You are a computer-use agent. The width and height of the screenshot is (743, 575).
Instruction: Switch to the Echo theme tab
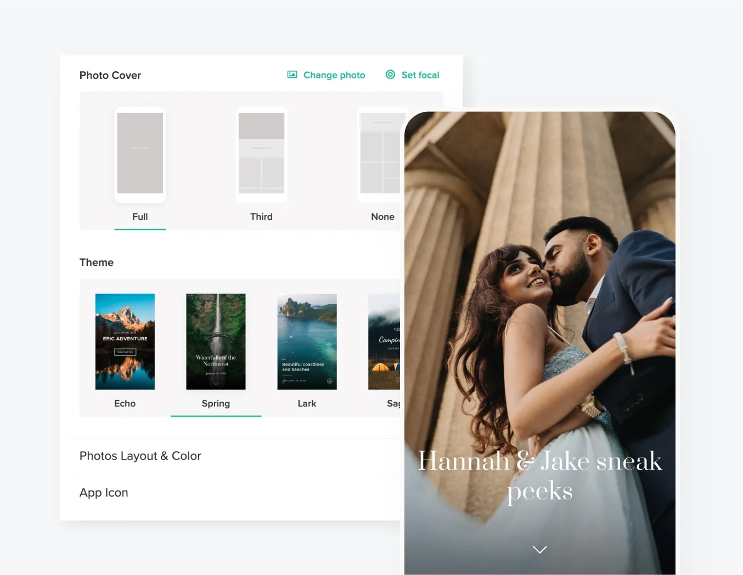[125, 403]
